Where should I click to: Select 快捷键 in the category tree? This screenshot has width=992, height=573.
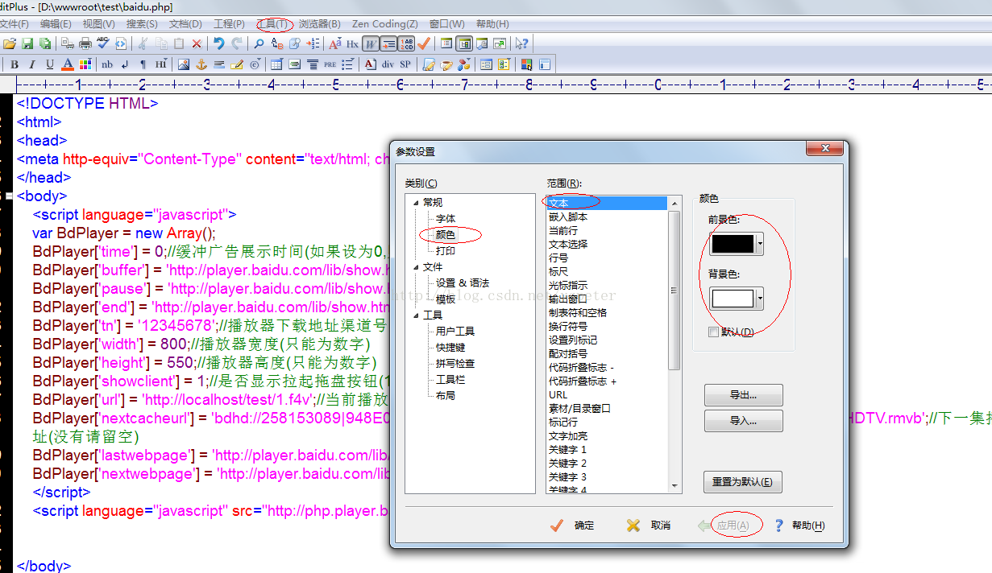(450, 347)
